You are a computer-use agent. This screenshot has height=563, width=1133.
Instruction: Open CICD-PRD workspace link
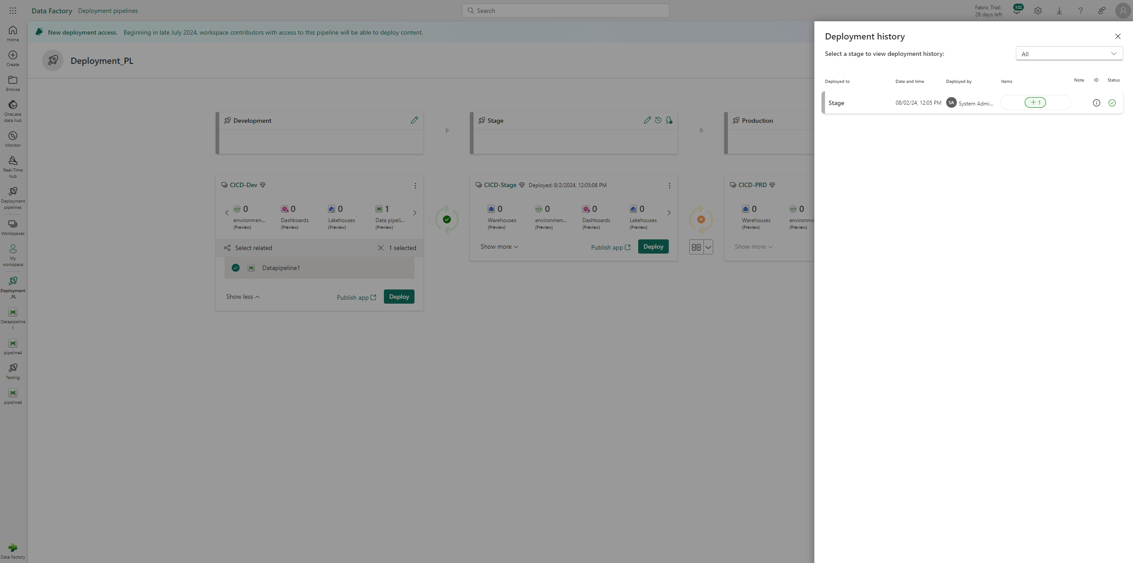coord(753,185)
